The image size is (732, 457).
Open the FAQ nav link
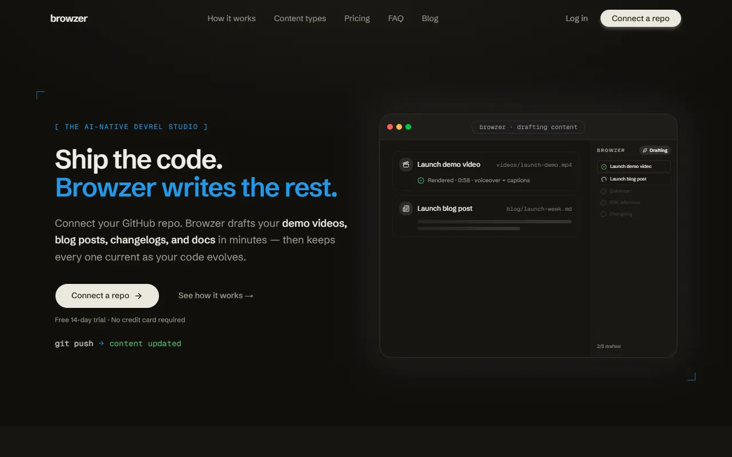[396, 18]
